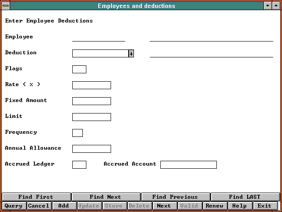Open Help from the bottom bar
The width and height of the screenshot is (282, 212).
click(x=240, y=206)
